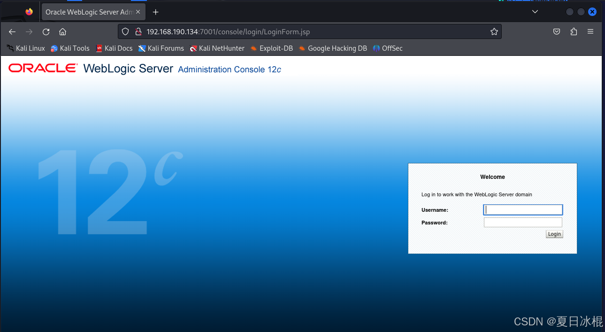Open the Kali Linux bookmark
This screenshot has width=605, height=332.
point(26,48)
